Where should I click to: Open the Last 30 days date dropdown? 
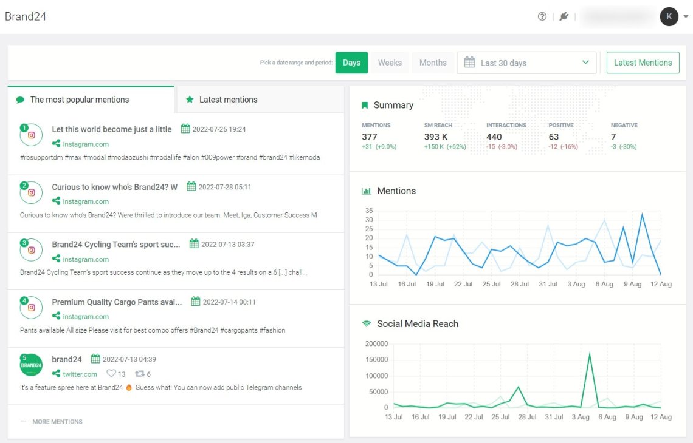pos(526,63)
